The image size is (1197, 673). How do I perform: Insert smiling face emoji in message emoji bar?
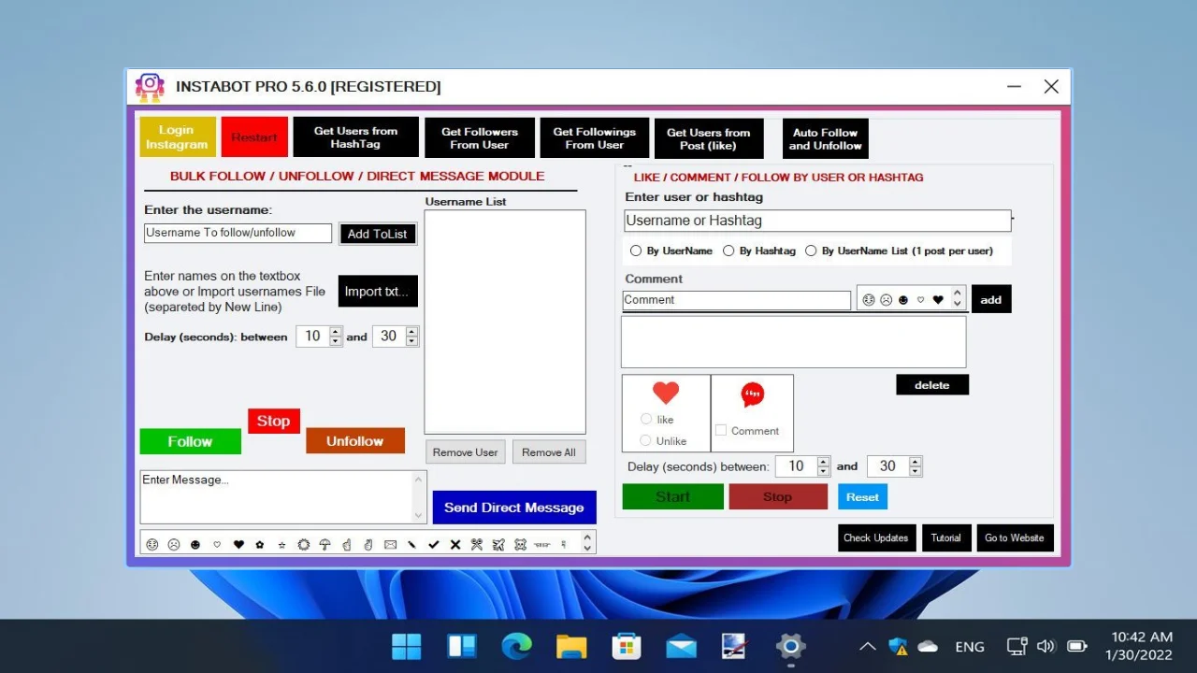coord(152,544)
